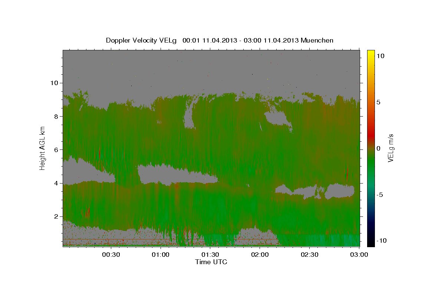
Task: Click the height tick label 10
Action: click(55, 83)
